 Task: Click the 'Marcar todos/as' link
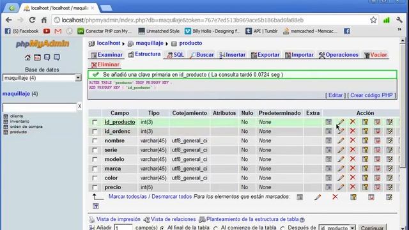click(128, 197)
